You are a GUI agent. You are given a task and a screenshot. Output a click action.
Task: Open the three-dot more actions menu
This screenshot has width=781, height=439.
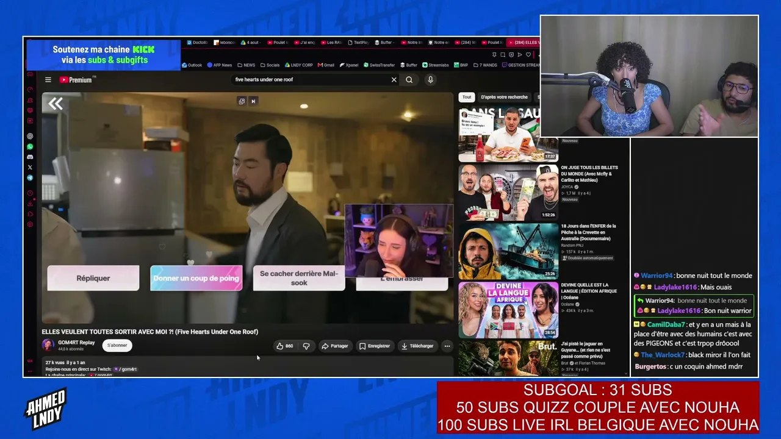[x=447, y=346]
